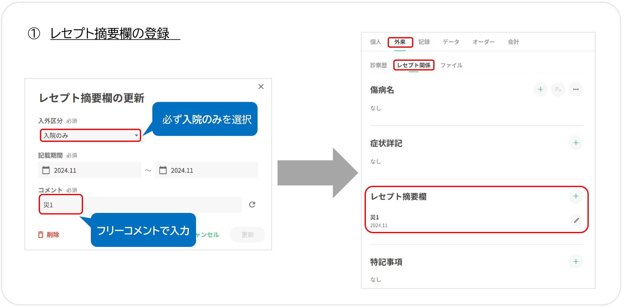624x308 pixels.
Task: Click the レセプト摘要欄の更新 dialog title
Action: coord(91,98)
